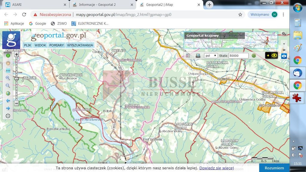Click the yellow arrow accessibility button
The height and width of the screenshot is (172, 306).
[268, 55]
